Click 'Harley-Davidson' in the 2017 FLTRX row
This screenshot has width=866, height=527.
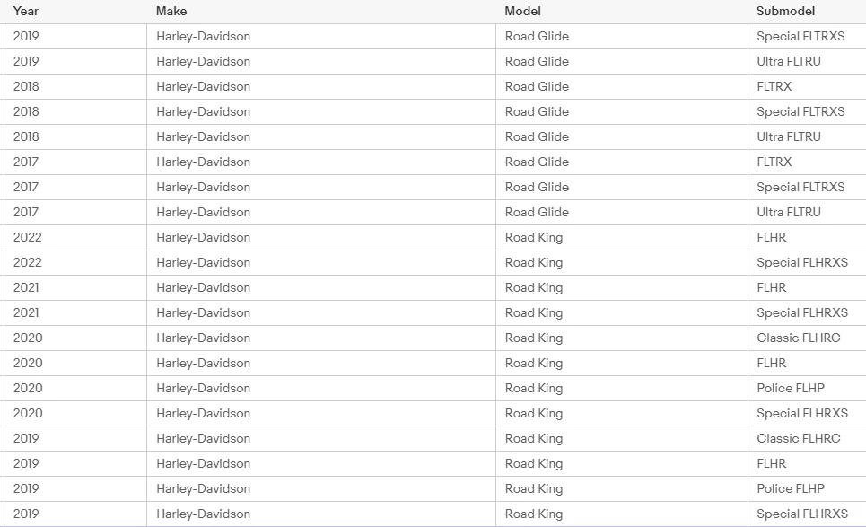pyautogui.click(x=203, y=162)
